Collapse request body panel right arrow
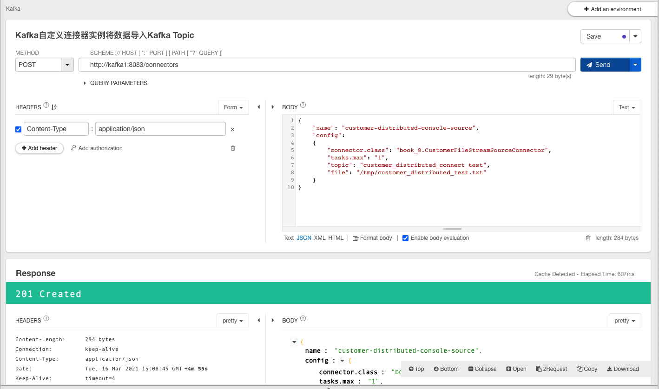 (x=273, y=107)
